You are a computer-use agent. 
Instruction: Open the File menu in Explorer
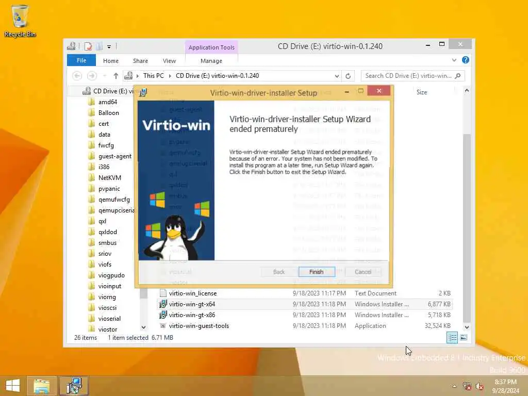(81, 61)
